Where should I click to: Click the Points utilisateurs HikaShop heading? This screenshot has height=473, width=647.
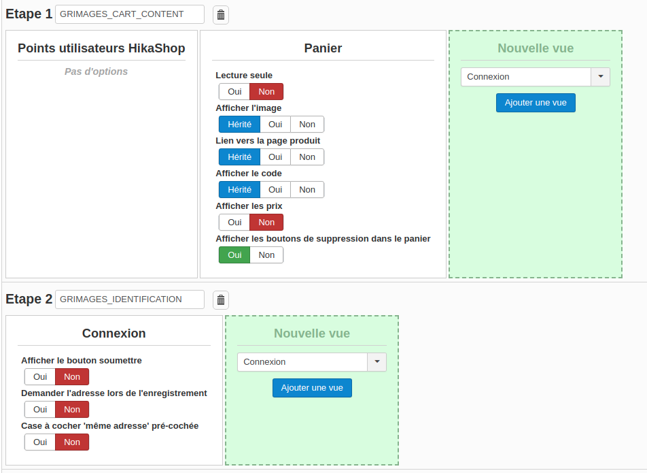pos(101,48)
